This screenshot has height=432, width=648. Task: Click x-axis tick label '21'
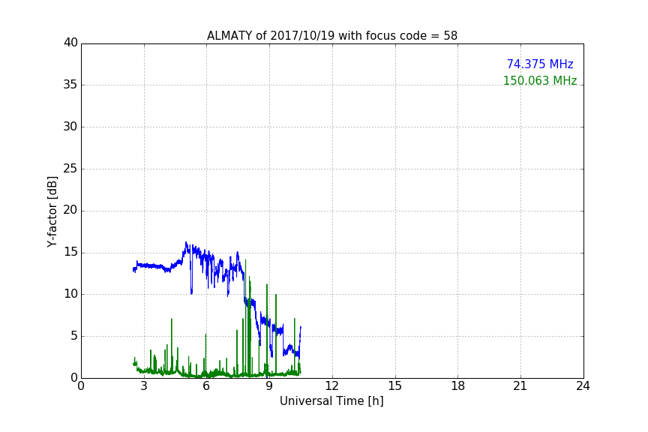[x=520, y=386]
